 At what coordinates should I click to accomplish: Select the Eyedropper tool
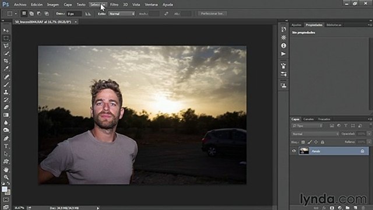[x=6, y=69]
